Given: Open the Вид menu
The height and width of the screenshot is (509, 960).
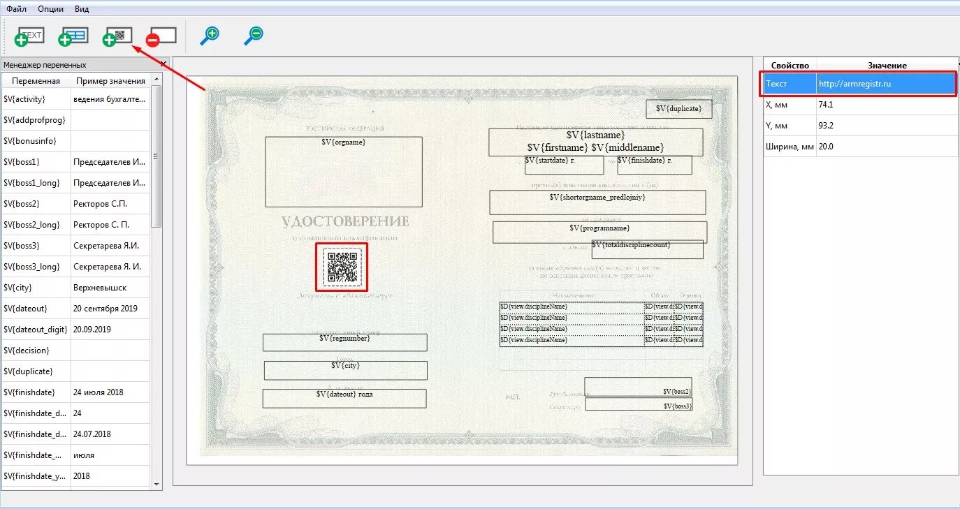Looking at the screenshot, I should [82, 9].
